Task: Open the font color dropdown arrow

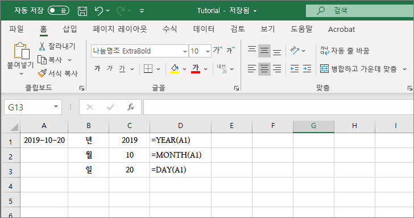Action: pos(206,69)
